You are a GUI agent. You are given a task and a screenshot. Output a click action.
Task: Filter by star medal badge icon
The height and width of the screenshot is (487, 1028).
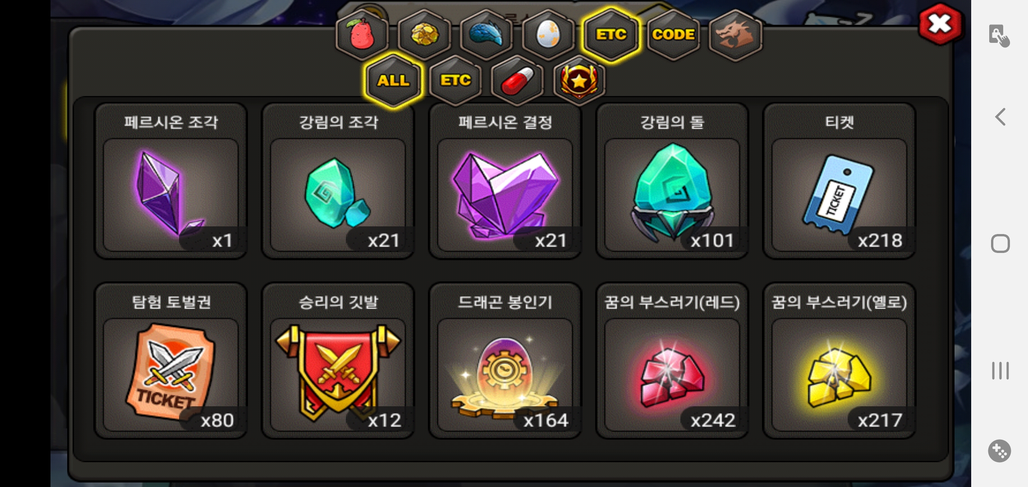tap(579, 81)
